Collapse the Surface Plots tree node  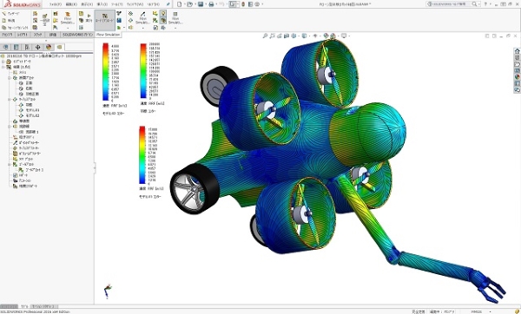coord(10,99)
